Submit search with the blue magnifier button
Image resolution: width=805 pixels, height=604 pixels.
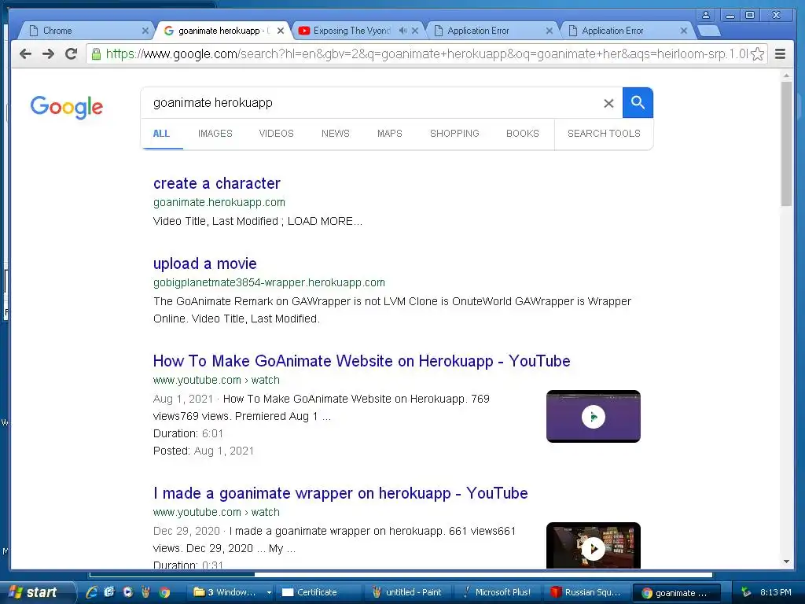coord(638,103)
